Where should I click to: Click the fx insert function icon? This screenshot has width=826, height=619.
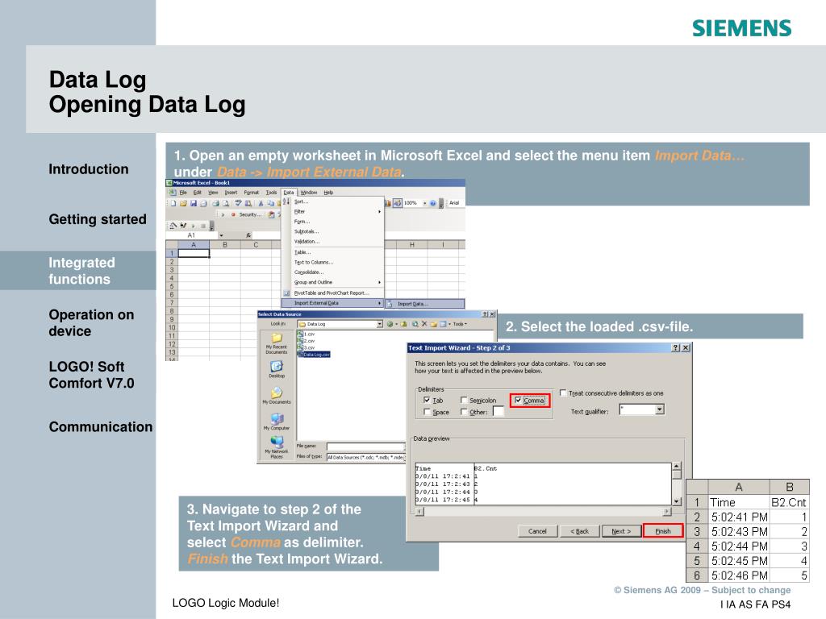coord(248,235)
